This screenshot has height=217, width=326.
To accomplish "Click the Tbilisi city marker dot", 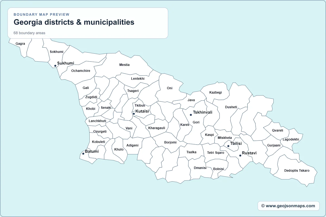I will click(228, 146).
